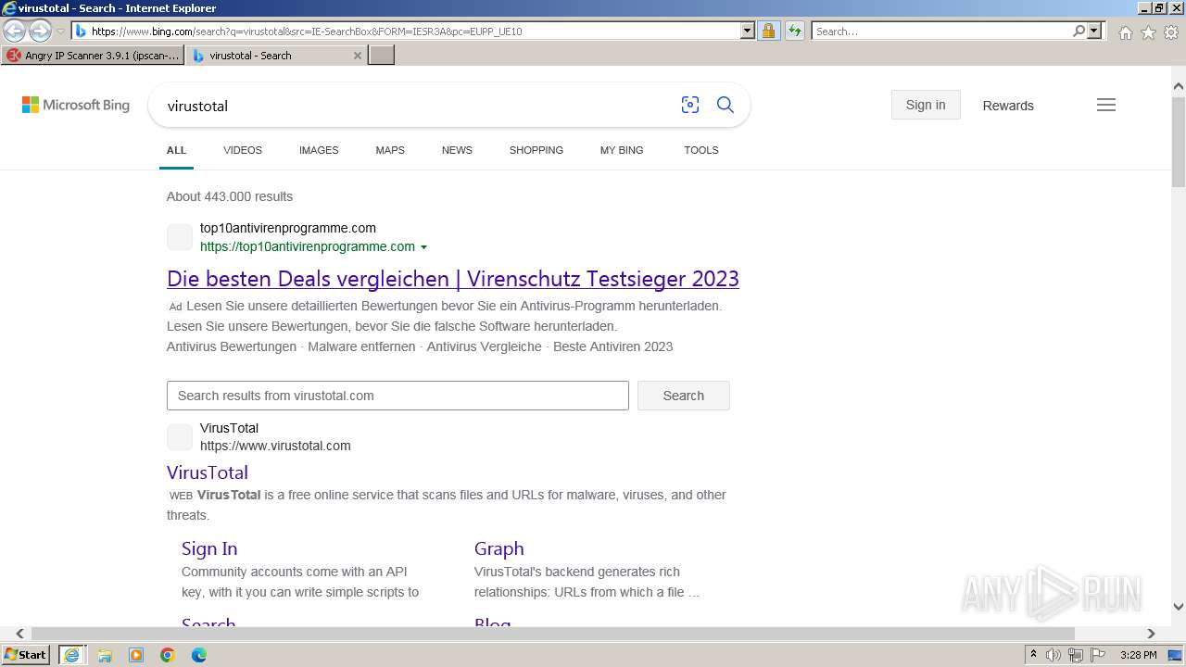Viewport: 1186px width, 667px height.
Task: Select the MAPS tab
Action: [390, 150]
